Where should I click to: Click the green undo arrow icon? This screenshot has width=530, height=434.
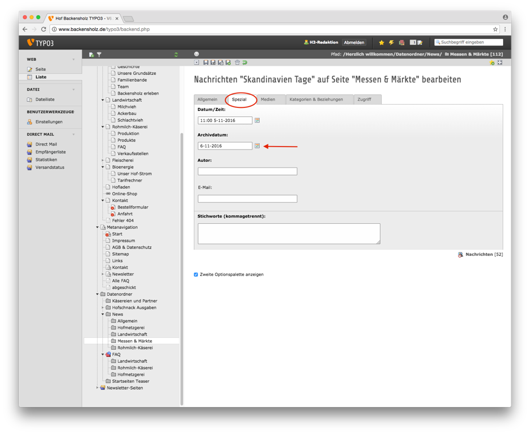(x=244, y=62)
